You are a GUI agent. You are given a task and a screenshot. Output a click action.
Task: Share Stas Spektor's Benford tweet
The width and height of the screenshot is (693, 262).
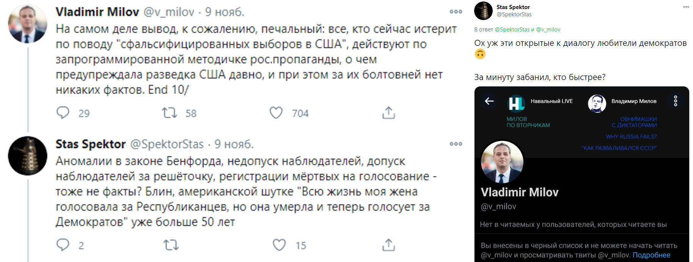point(388,245)
